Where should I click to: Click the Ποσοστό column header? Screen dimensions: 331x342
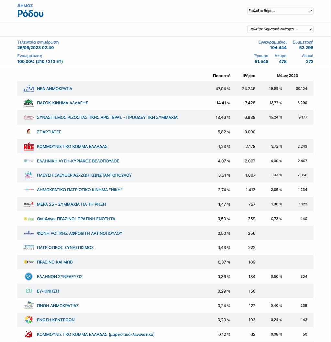tap(222, 76)
